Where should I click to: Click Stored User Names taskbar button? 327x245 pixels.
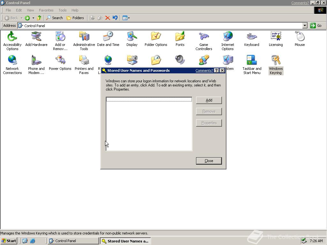[125, 241]
